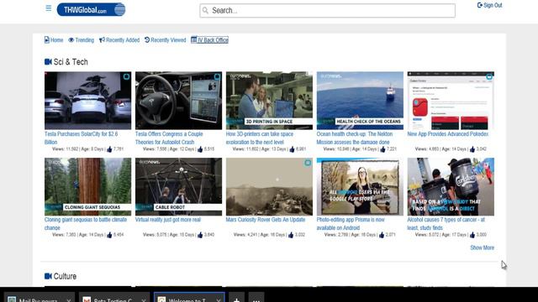Click the Culture camera icon

pos(48,276)
